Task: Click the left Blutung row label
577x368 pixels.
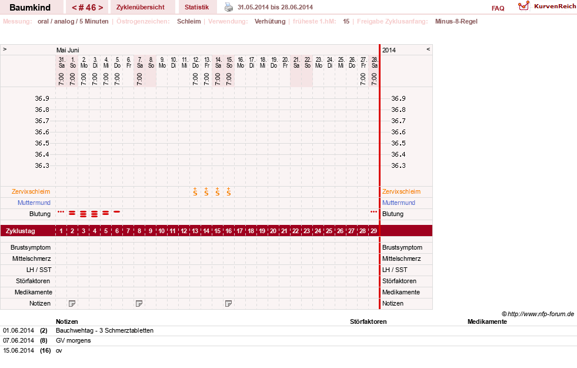Action: pyautogui.click(x=40, y=214)
